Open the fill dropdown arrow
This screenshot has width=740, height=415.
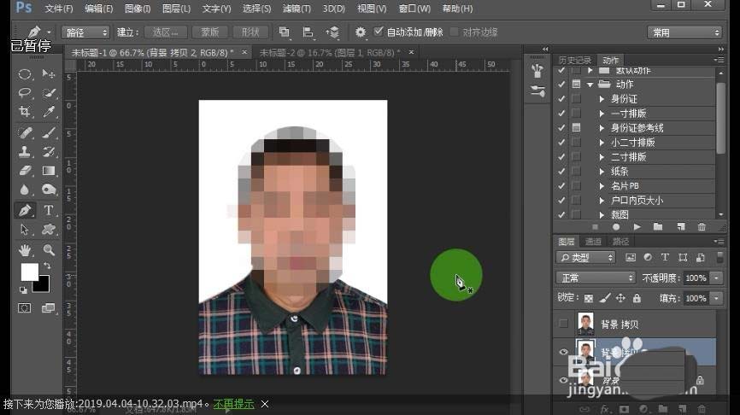(716, 298)
